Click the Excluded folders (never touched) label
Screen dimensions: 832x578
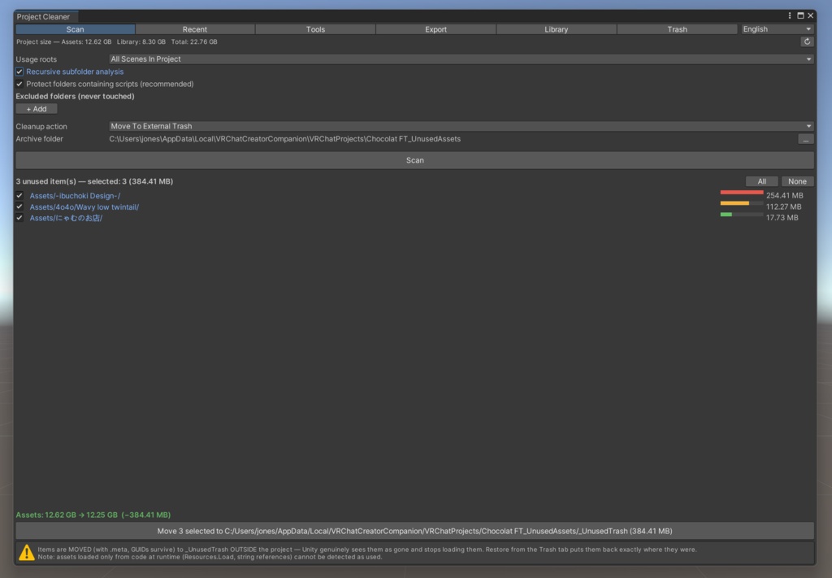click(x=75, y=97)
